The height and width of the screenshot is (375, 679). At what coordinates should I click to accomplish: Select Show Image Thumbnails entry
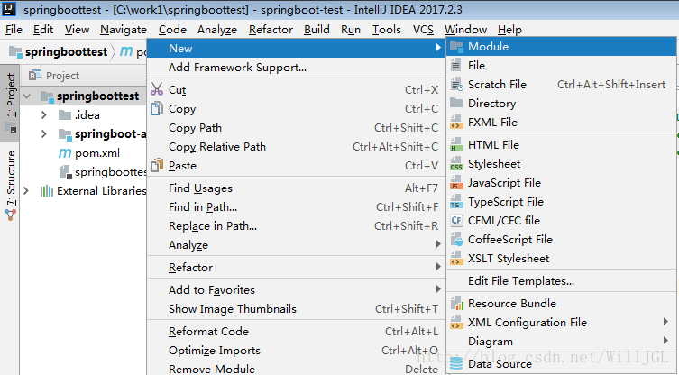tap(296, 309)
